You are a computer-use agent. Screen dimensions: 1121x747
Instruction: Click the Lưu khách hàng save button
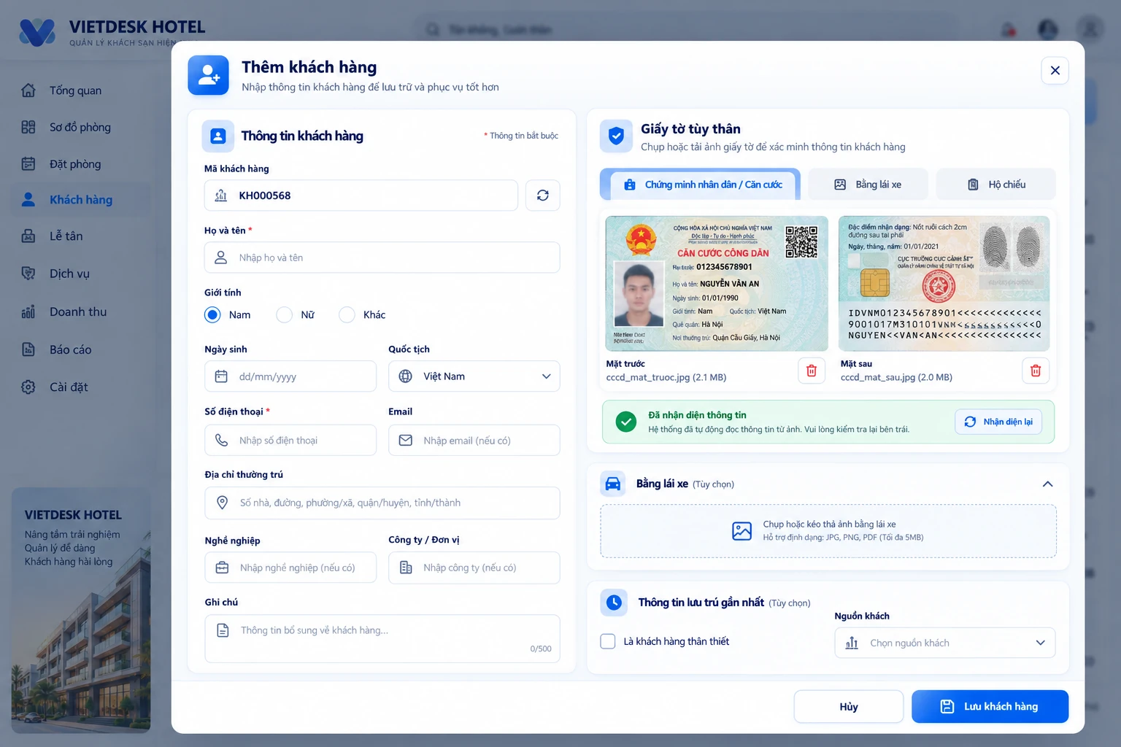(x=990, y=706)
